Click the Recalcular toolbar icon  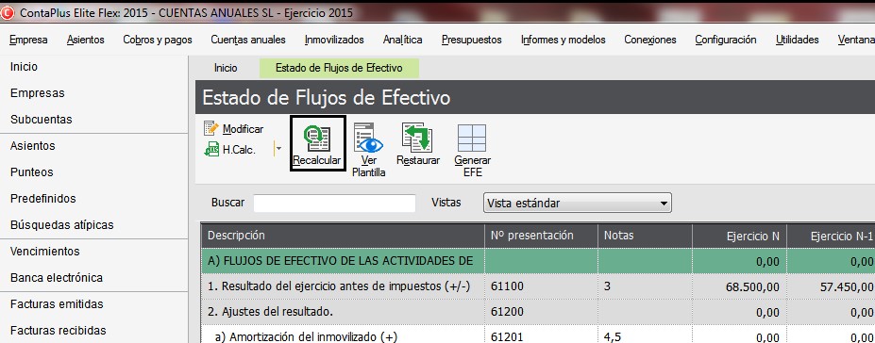[x=317, y=138]
